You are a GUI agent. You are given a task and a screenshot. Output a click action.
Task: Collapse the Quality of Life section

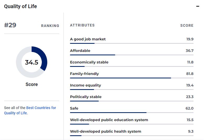pos(198,6)
